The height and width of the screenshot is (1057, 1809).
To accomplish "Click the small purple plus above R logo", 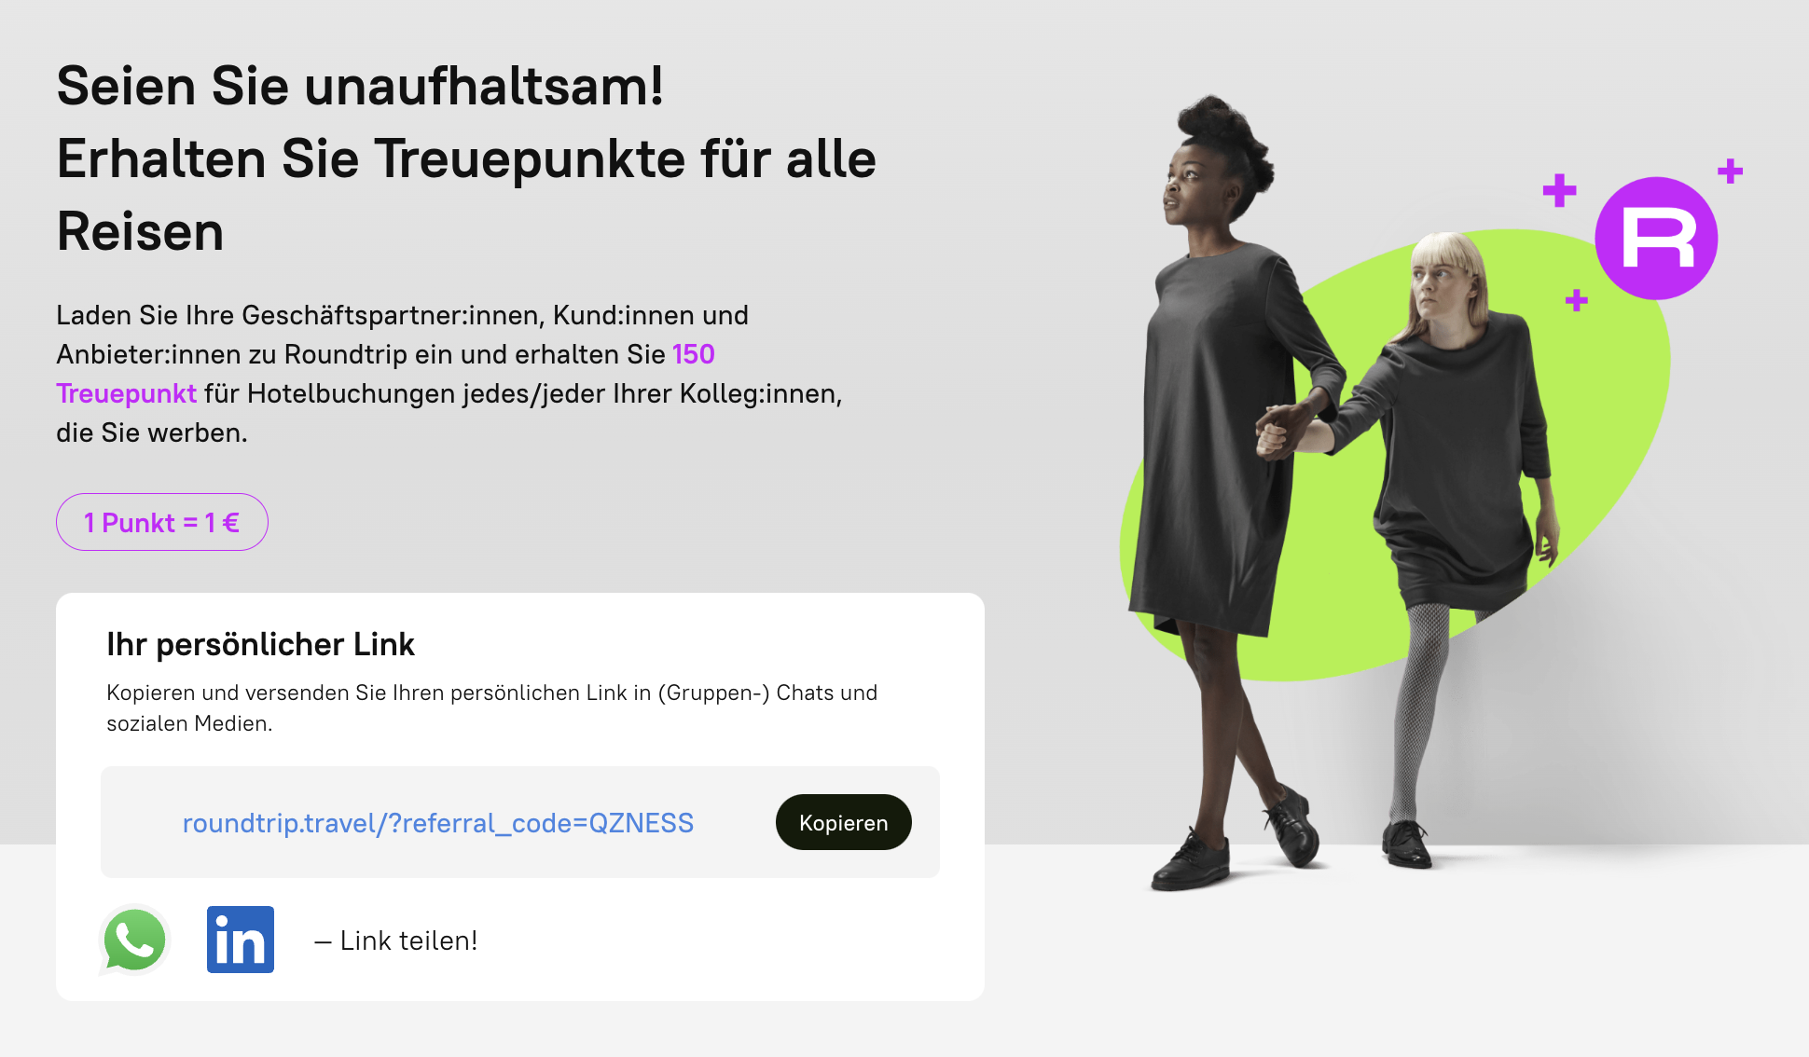I will [1730, 171].
